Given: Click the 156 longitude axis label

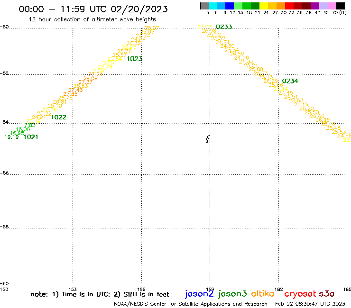Looking at the screenshot, I should 141,290.
